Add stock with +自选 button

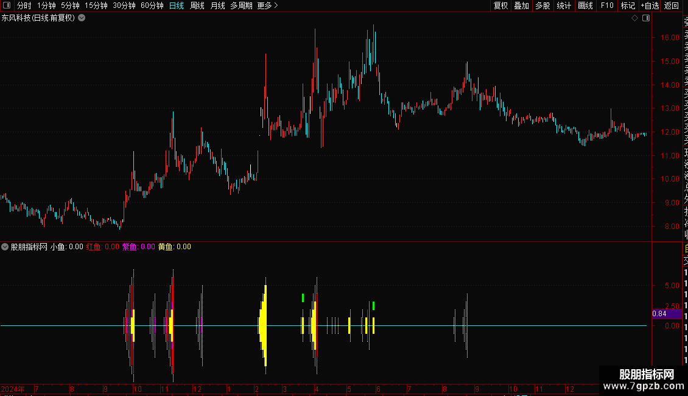point(650,5)
